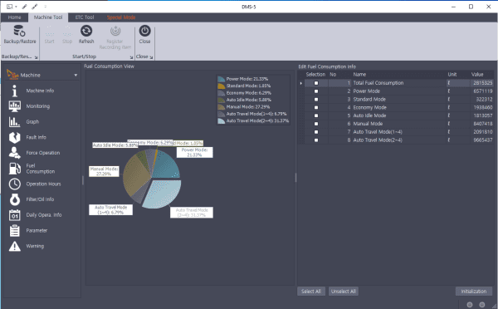The height and width of the screenshot is (309, 498).
Task: Expand the Start/Stop group launcher
Action: (131, 57)
